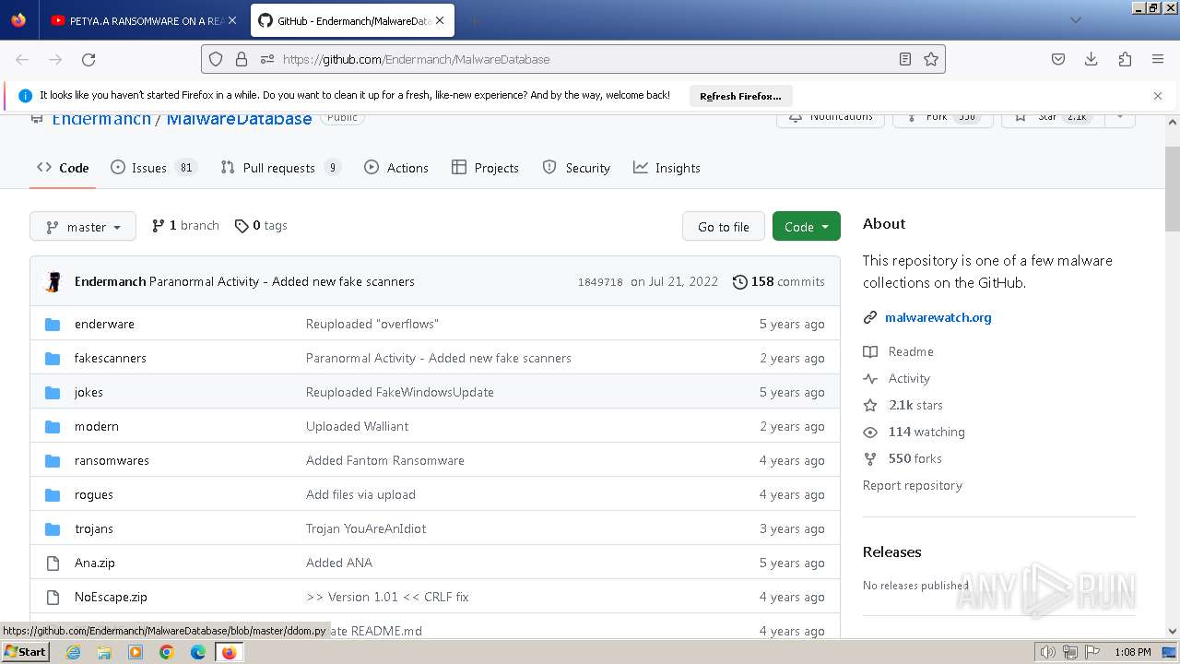The height and width of the screenshot is (664, 1180).
Task: Reload the page with the refresh icon
Action: pyautogui.click(x=88, y=59)
